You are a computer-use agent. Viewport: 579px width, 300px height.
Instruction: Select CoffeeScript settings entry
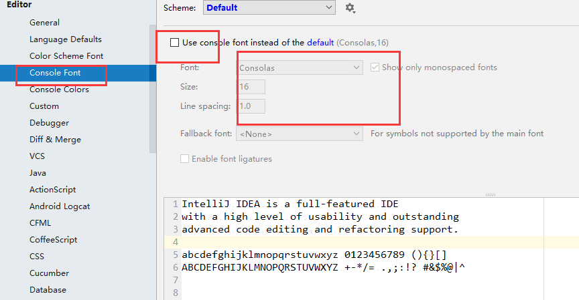tap(53, 240)
